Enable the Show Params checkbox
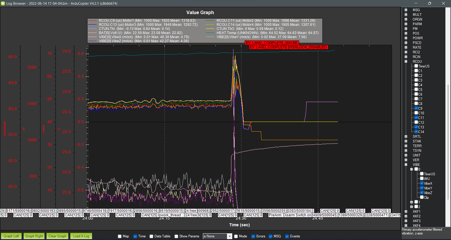This screenshot has height=240, width=451. point(176,236)
